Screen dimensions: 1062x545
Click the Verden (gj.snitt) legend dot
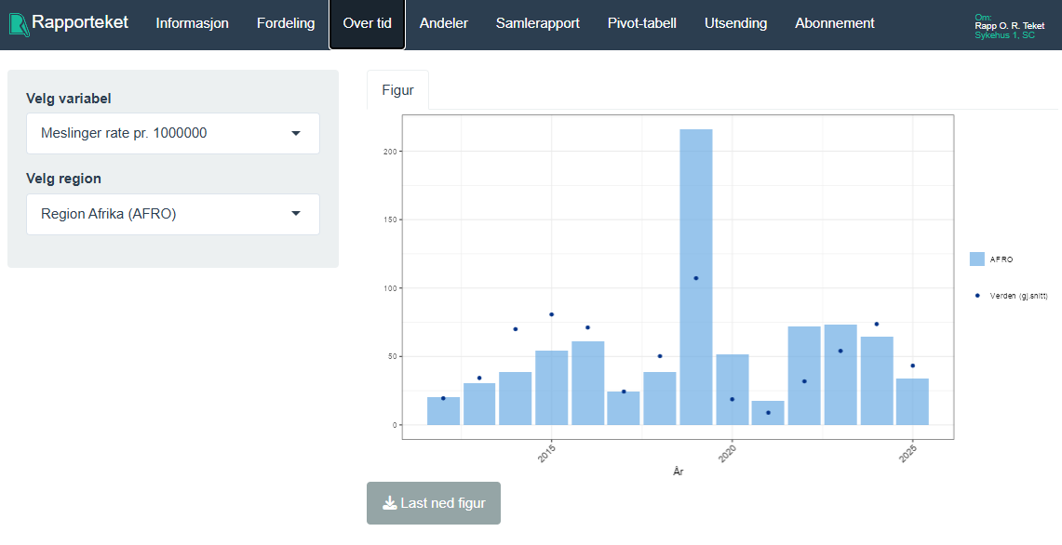tap(977, 295)
